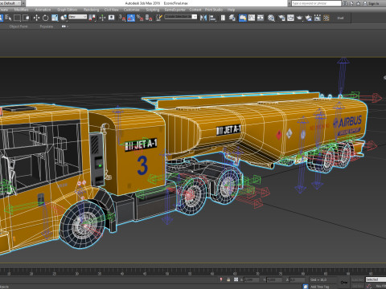The height and width of the screenshot is (289, 386).
Task: Click the search keyword input field
Action: click(316, 3)
